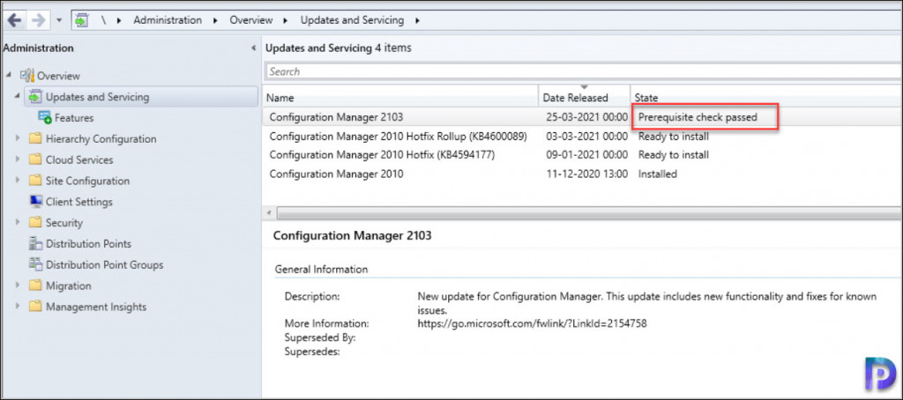Click the Client Settings monitor icon
The image size is (903, 400).
(35, 202)
